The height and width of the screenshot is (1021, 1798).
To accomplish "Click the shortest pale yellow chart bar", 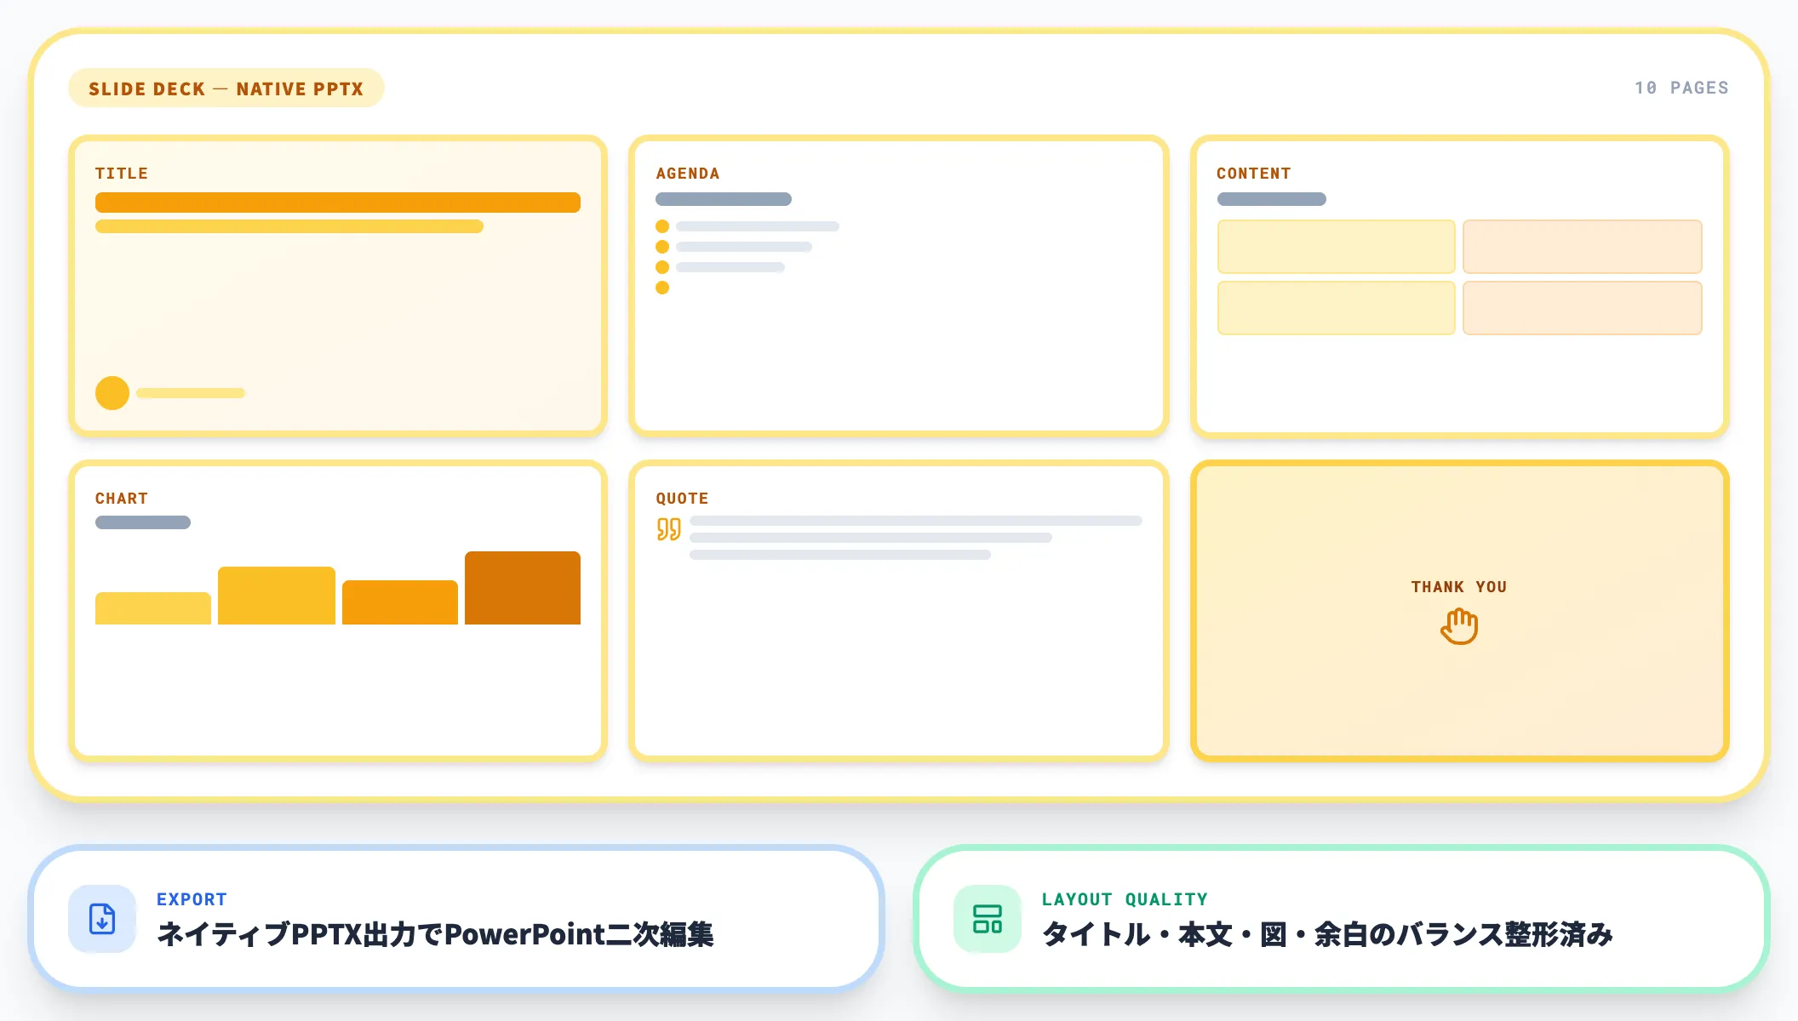I will 153,608.
